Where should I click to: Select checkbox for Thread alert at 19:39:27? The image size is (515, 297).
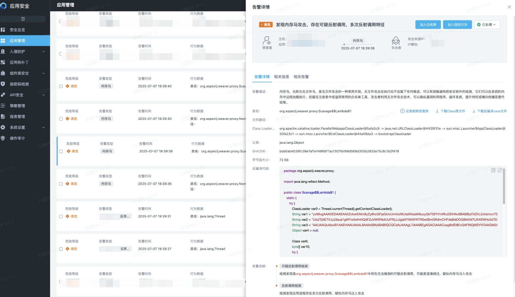coord(61,249)
